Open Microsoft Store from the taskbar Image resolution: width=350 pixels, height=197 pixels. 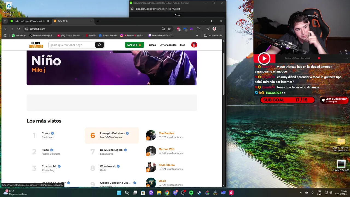pos(143,193)
